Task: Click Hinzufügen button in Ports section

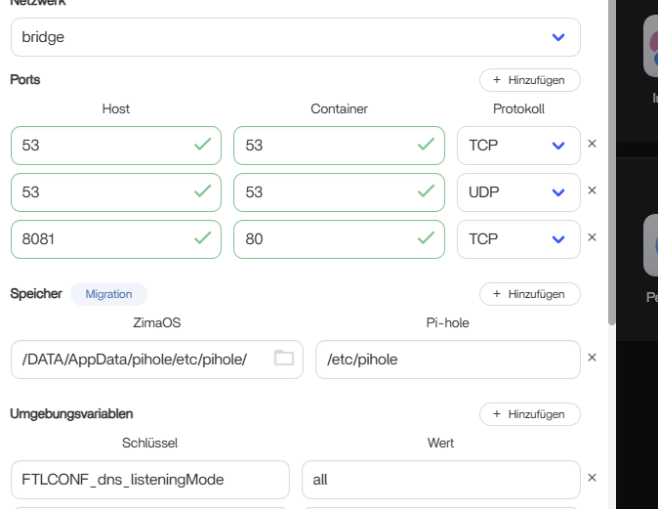Action: click(529, 80)
